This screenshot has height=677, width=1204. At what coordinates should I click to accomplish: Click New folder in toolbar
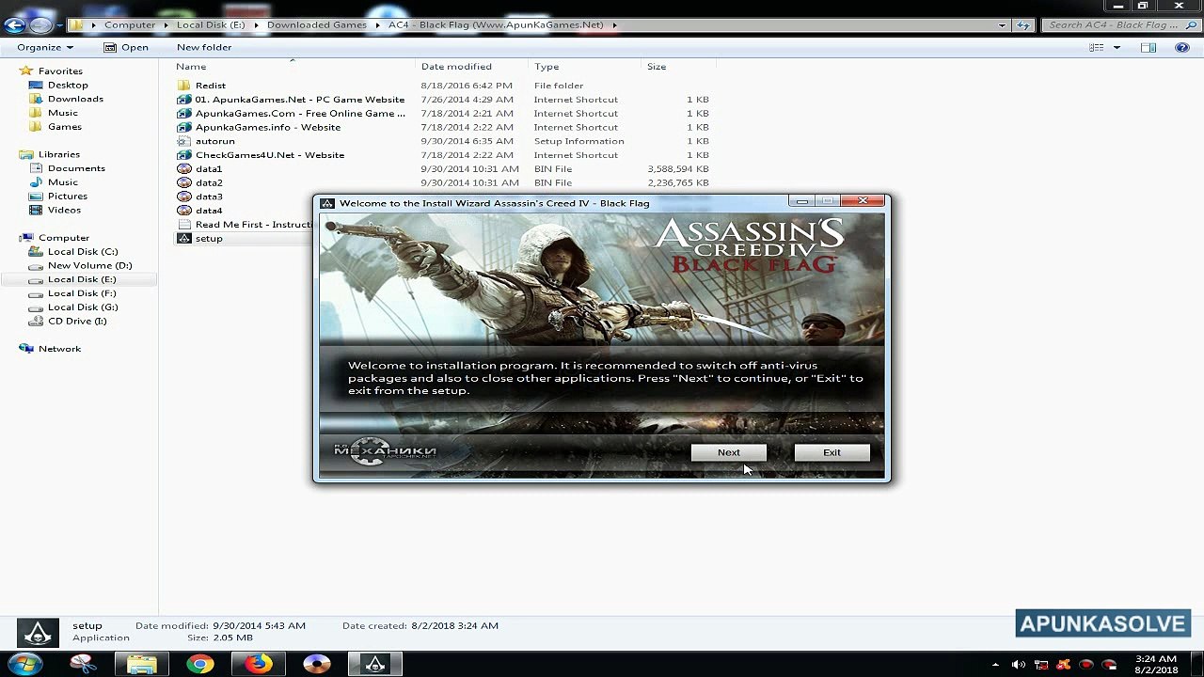(x=204, y=47)
